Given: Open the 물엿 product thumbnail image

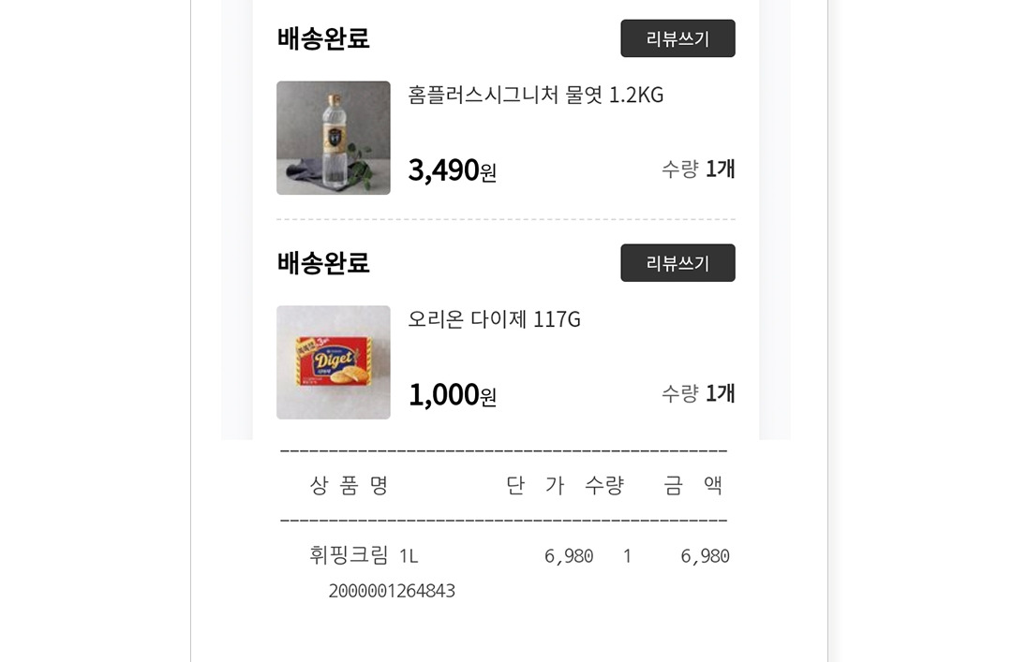Looking at the screenshot, I should point(333,138).
